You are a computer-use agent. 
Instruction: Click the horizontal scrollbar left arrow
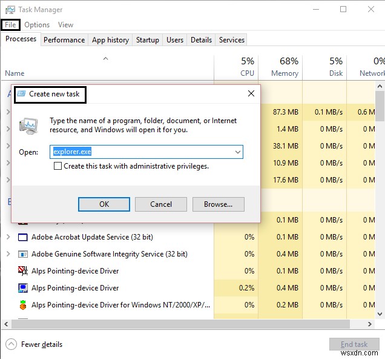(x=7, y=324)
